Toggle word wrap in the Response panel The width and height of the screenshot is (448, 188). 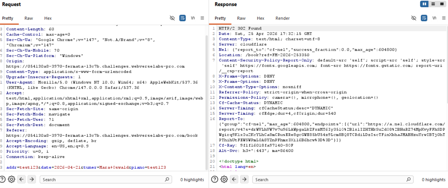(424, 18)
